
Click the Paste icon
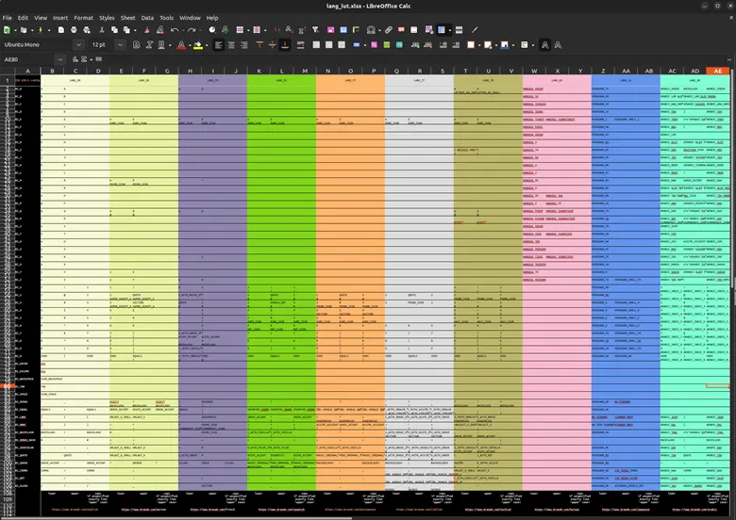point(126,30)
